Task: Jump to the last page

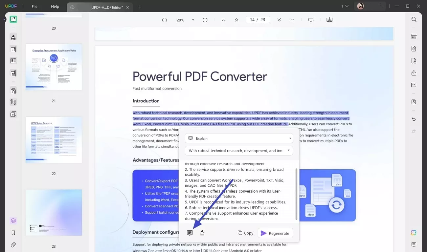Action: click(x=292, y=20)
